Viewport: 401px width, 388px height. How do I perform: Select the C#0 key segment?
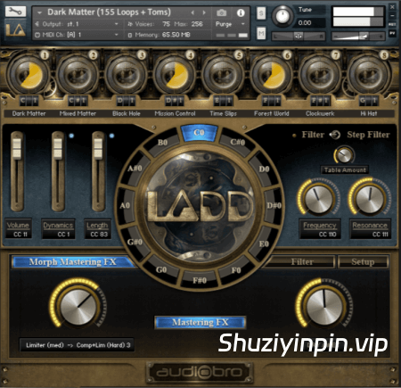[237, 143]
